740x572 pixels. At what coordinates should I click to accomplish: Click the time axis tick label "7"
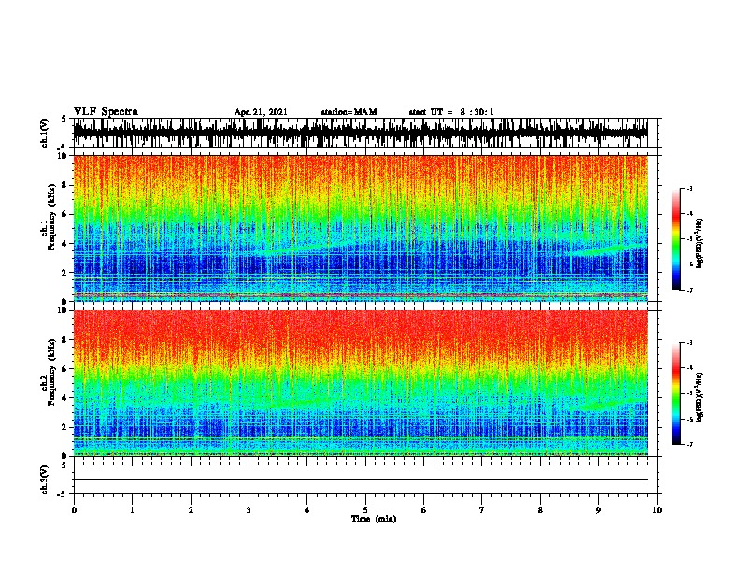[482, 510]
